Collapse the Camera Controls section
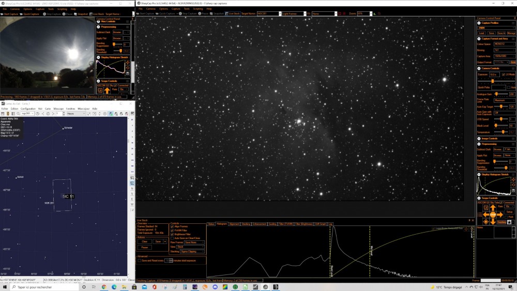The image size is (517, 291). (479, 69)
